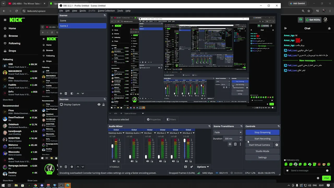Image resolution: width=334 pixels, height=188 pixels.
Task: Open Kick chat settings gear
Action: click(318, 178)
